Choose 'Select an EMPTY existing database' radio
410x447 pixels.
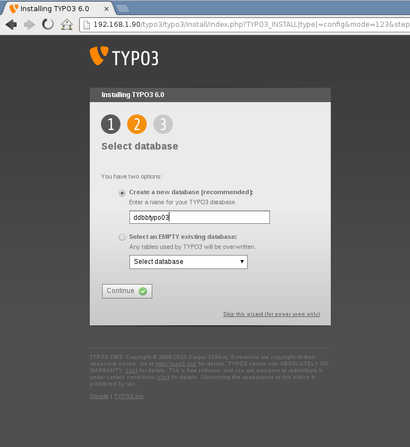point(122,237)
